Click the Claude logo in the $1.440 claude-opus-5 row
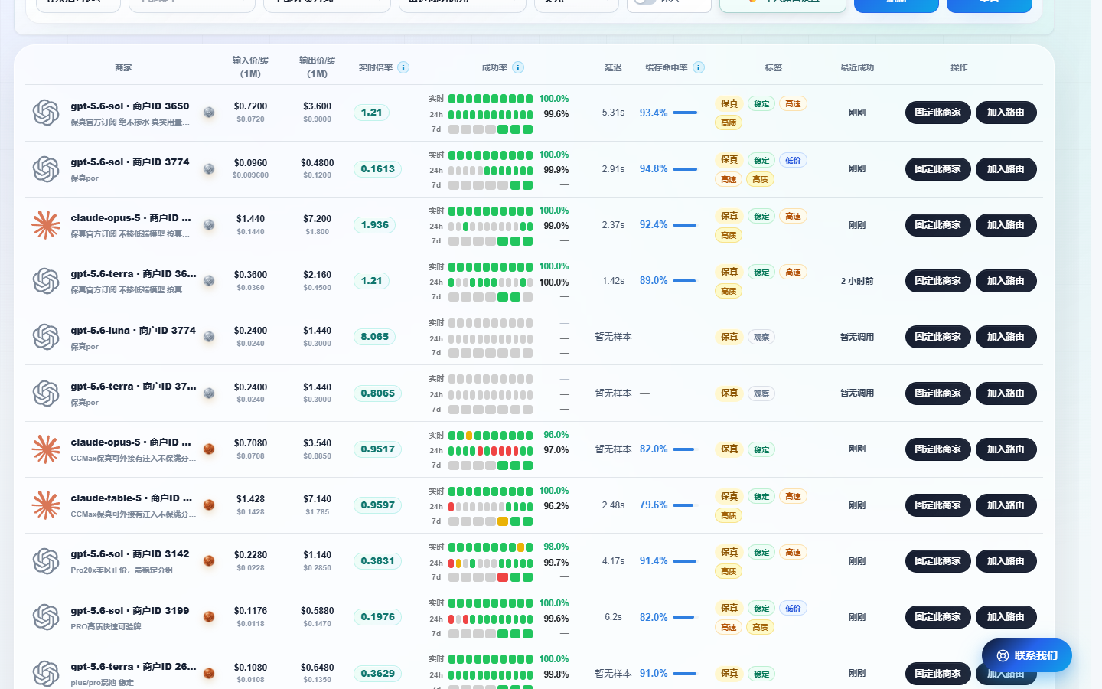1102x689 pixels. (x=46, y=225)
